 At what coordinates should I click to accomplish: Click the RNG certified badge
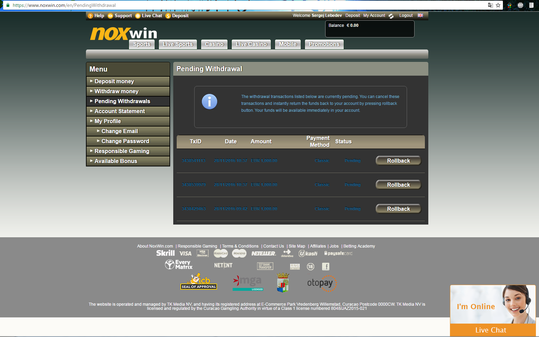tap(295, 267)
